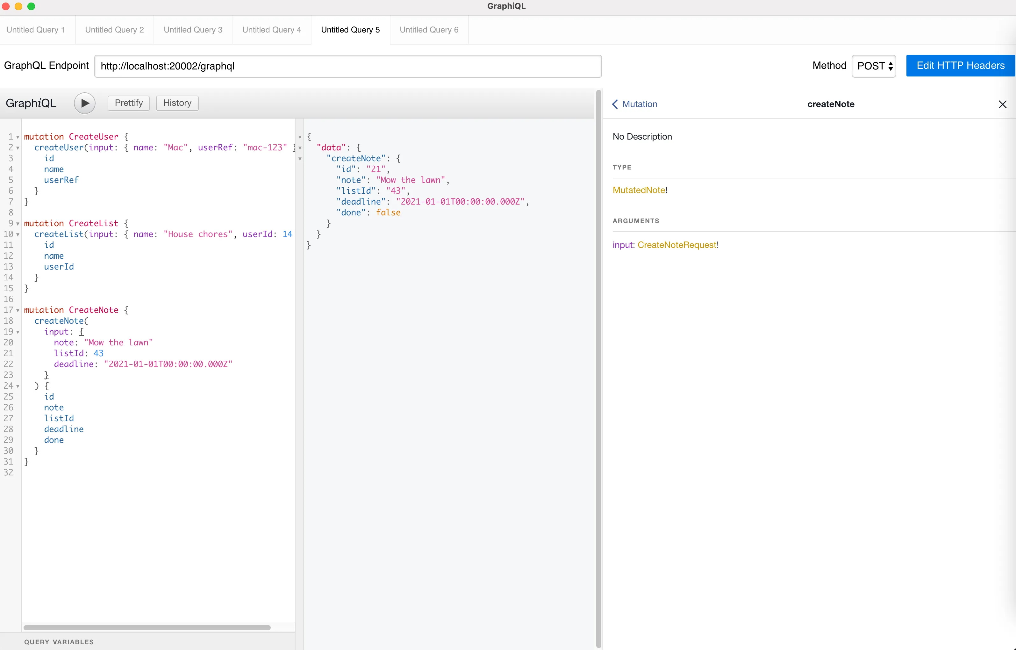Viewport: 1016px width, 650px height.
Task: Click the "deadline" line in the result JSON
Action: tap(433, 202)
